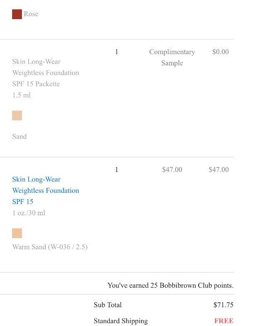Click the $71.75 subtotal amount
The width and height of the screenshot is (260, 326).
[x=223, y=305]
